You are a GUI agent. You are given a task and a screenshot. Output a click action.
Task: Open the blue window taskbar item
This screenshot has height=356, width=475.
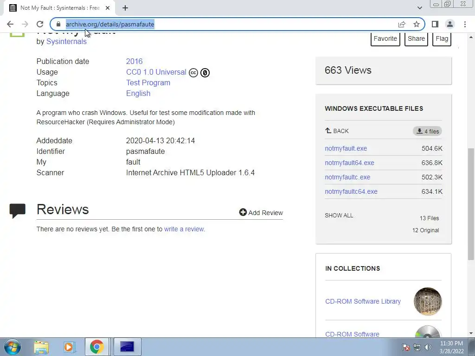pos(127,347)
